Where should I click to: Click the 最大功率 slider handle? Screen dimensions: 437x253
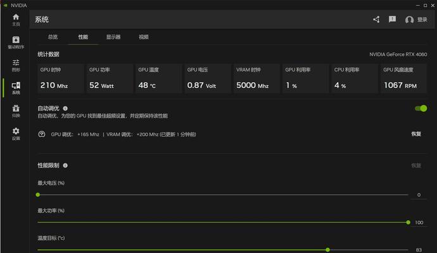[408, 223]
